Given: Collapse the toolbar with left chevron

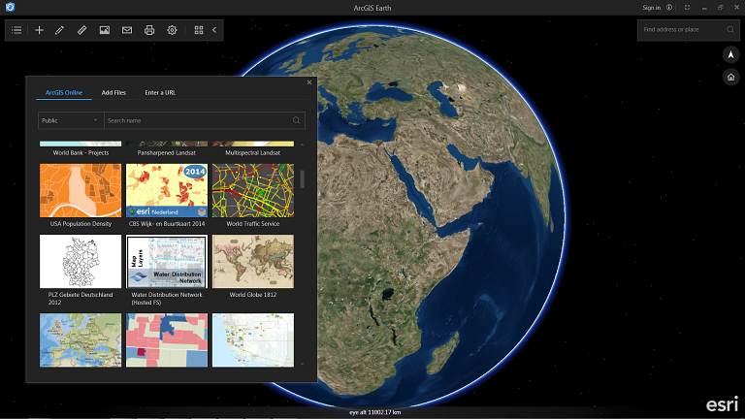Looking at the screenshot, I should point(214,30).
